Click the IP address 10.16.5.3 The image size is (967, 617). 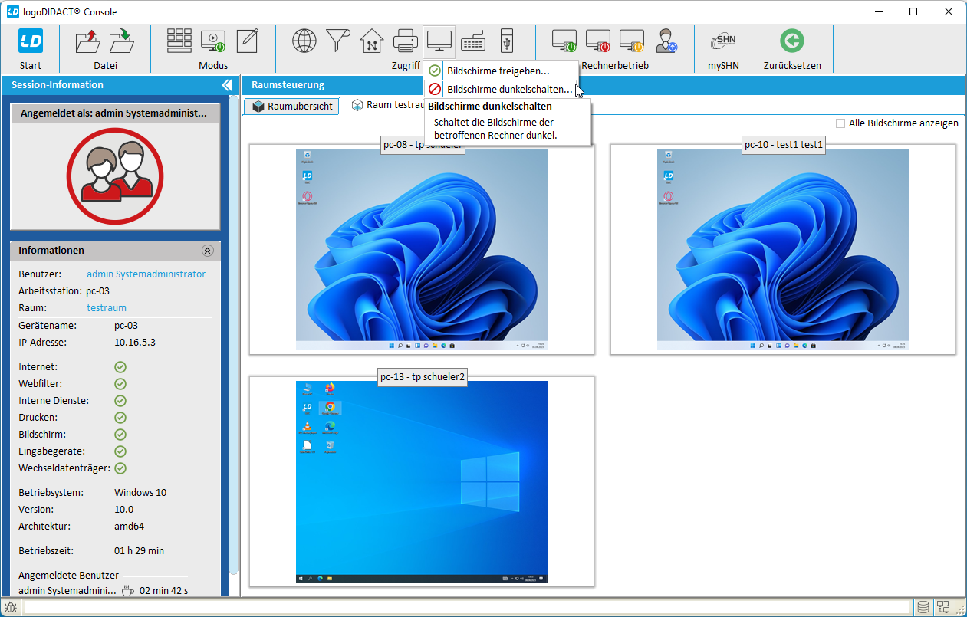[135, 342]
